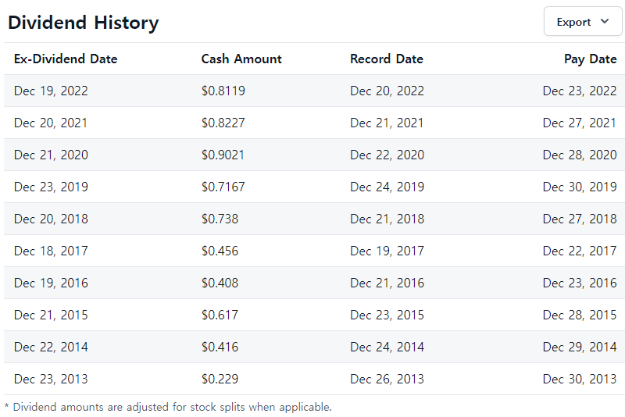
Task: Select the Dec 19, 2022 ex-dividend date cell
Action: [51, 91]
